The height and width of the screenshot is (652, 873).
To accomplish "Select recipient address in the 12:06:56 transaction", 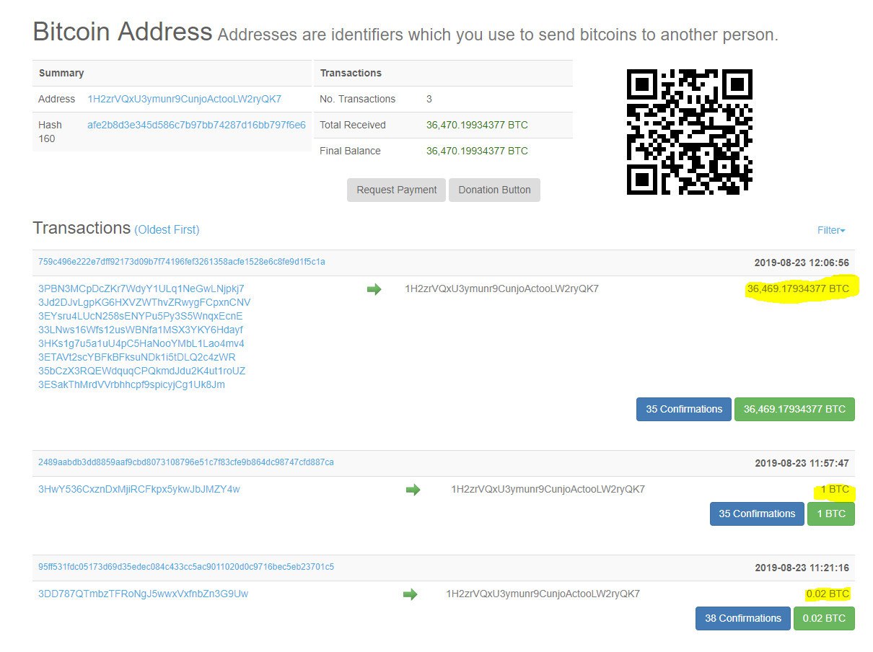I will pos(501,288).
